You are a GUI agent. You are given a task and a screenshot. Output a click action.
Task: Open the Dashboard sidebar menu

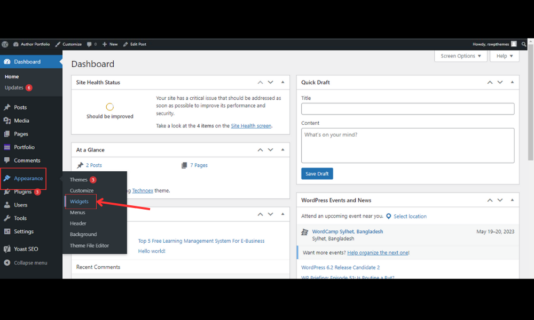[31, 61]
